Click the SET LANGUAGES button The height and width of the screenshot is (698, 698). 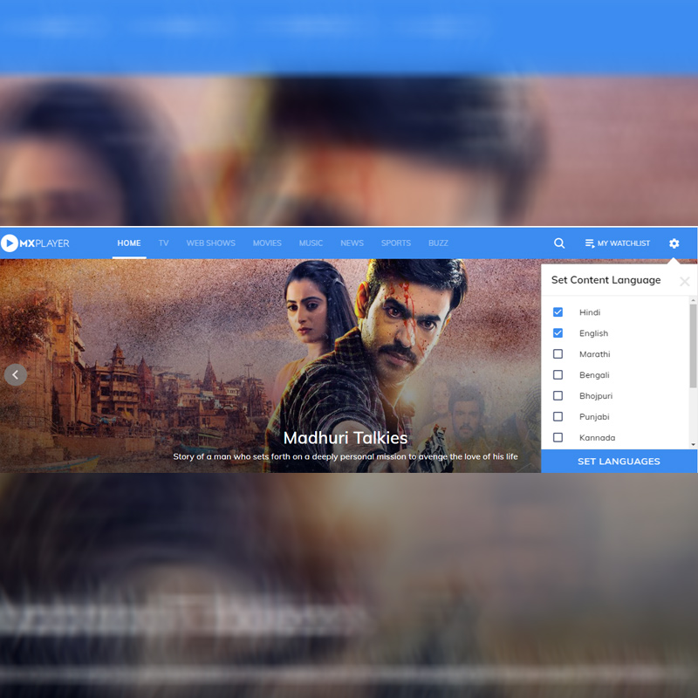coord(619,461)
